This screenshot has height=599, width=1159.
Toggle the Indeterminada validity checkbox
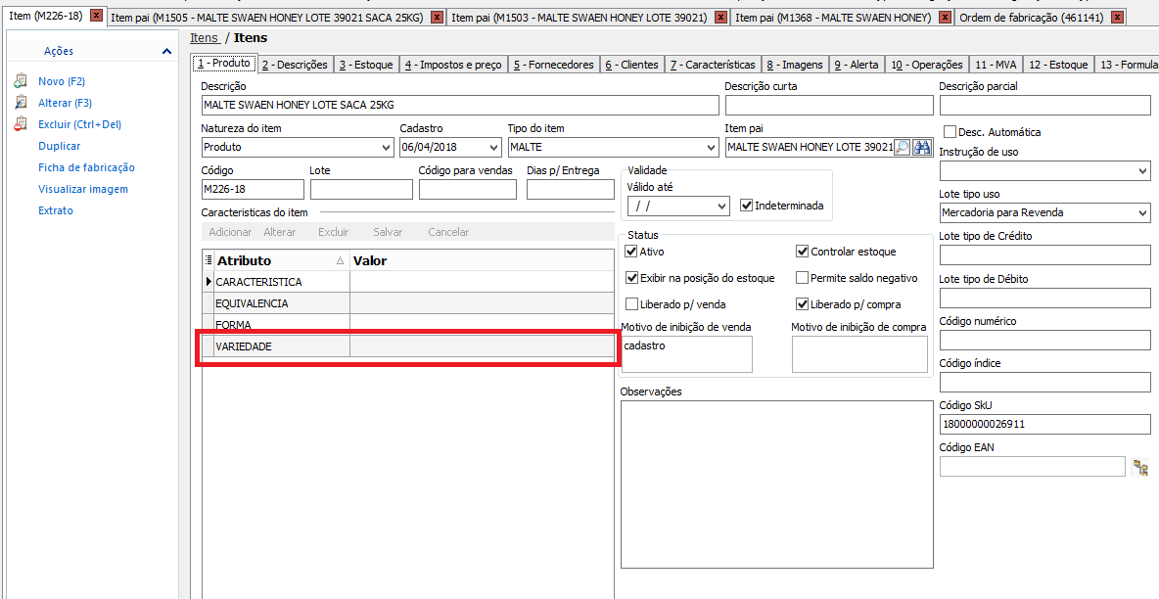(746, 205)
